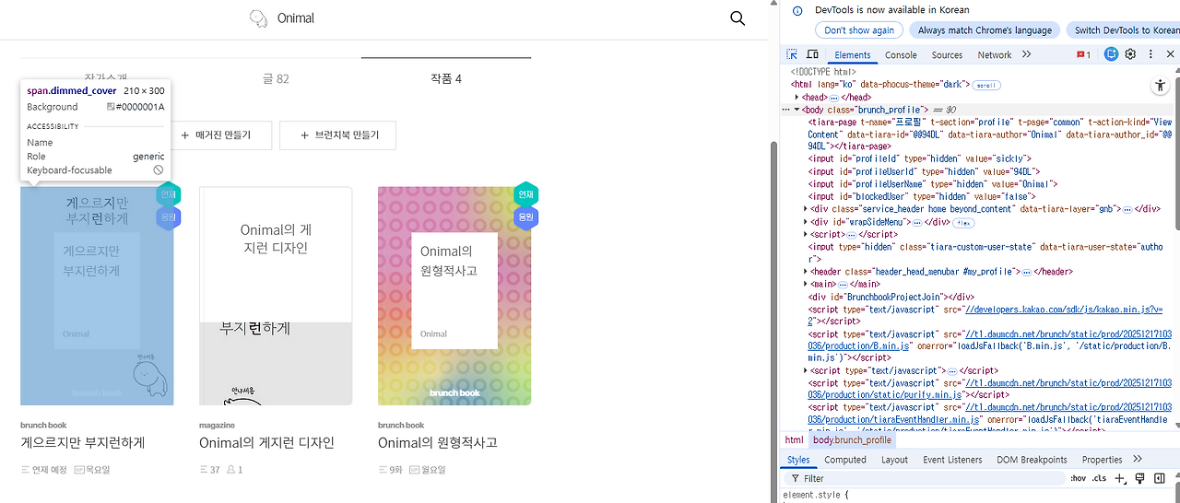Expand the main element node
The image size is (1180, 503).
pyautogui.click(x=807, y=285)
